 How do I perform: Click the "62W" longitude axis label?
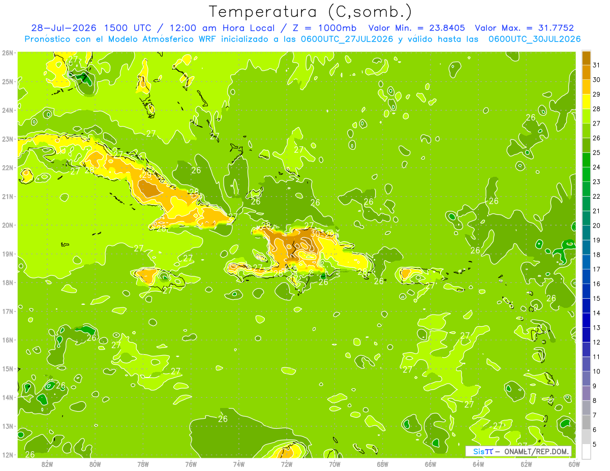click(x=526, y=464)
